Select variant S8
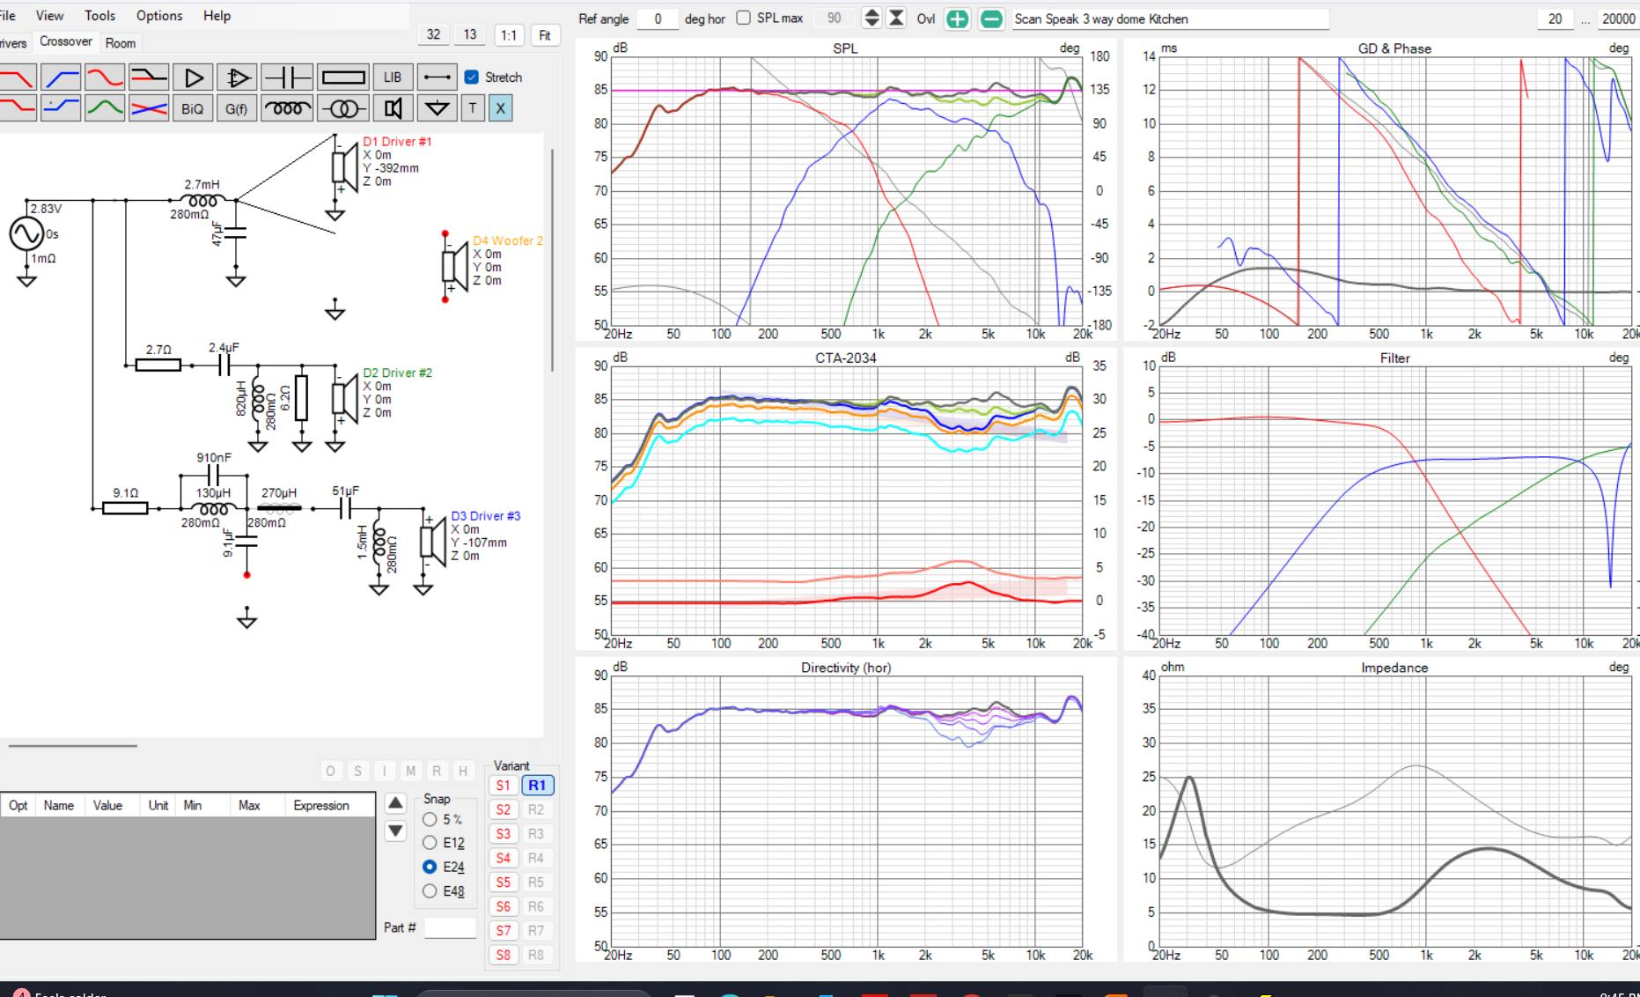 point(503,955)
